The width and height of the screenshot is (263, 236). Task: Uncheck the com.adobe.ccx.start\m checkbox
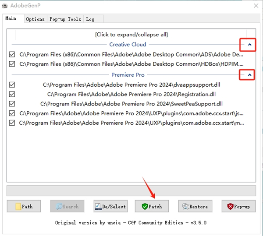point(12,123)
